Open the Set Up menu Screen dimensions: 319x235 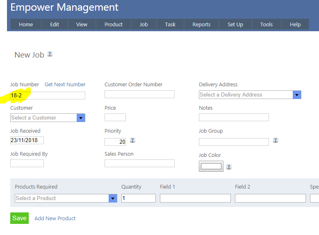pos(235,25)
